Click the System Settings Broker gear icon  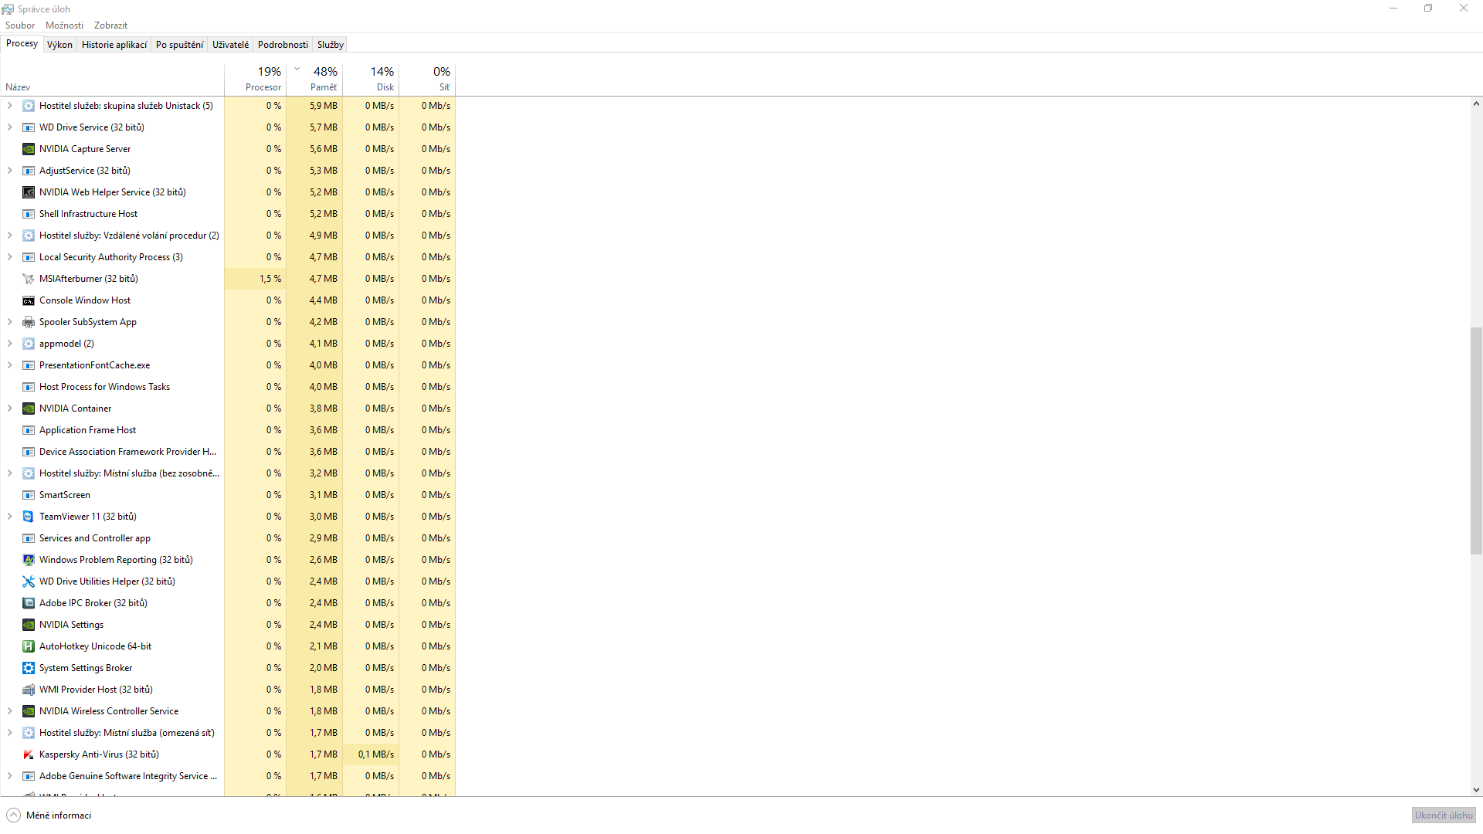pyautogui.click(x=29, y=668)
